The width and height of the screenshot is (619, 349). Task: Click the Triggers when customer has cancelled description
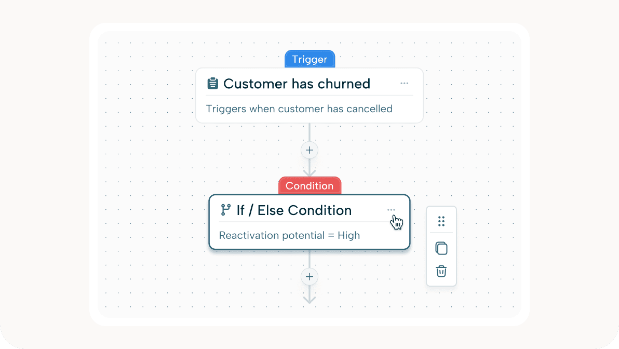tap(299, 109)
